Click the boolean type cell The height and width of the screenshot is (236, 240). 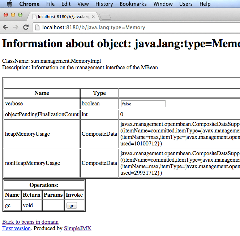[x=99, y=104]
